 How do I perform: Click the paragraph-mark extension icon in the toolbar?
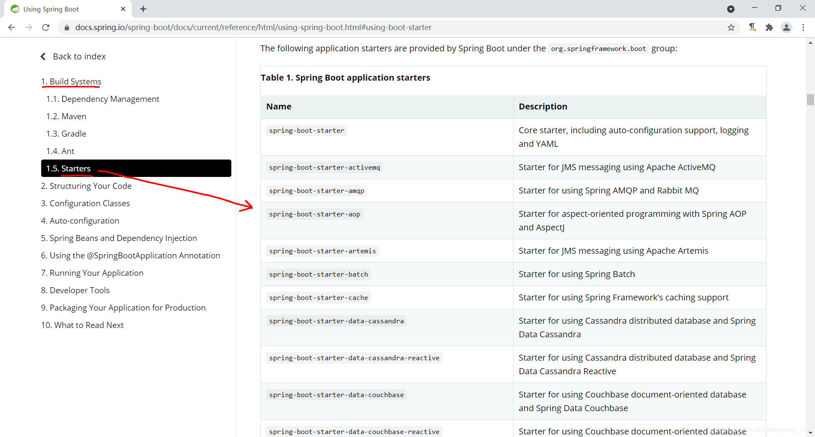752,28
